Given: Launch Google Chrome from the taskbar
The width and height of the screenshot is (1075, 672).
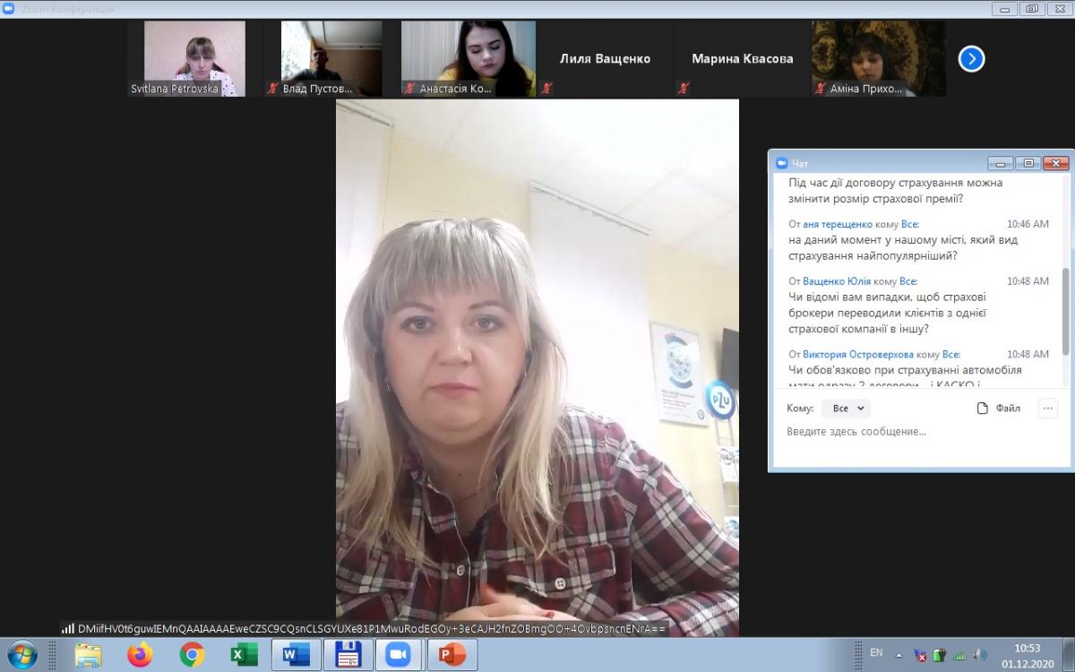Looking at the screenshot, I should pyautogui.click(x=192, y=655).
